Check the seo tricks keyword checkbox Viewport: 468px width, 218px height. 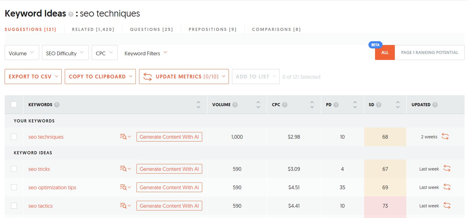point(14,169)
